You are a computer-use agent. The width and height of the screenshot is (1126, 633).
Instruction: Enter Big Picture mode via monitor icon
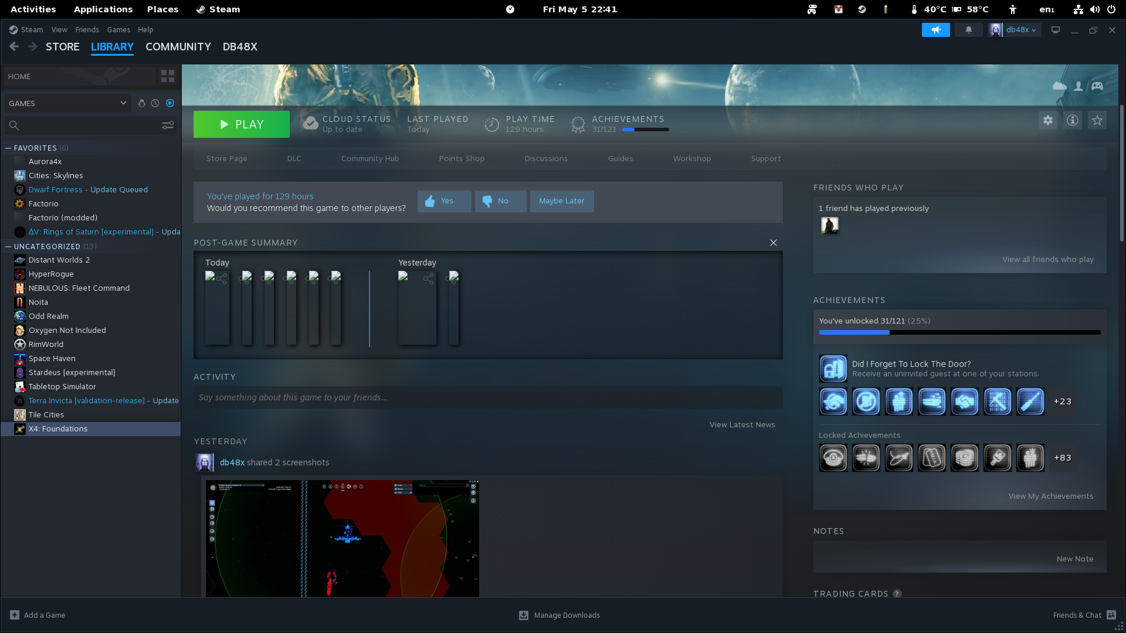click(1056, 30)
